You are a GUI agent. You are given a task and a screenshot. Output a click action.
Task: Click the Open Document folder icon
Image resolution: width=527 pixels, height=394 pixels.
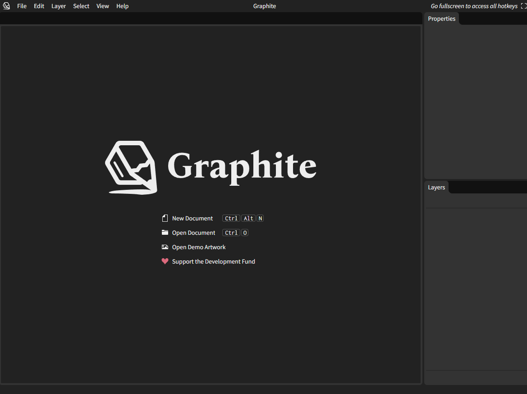165,233
